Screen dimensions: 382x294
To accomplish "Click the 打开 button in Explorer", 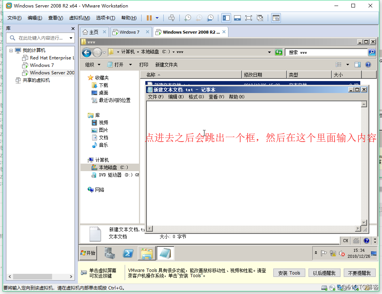I will tap(116, 65).
